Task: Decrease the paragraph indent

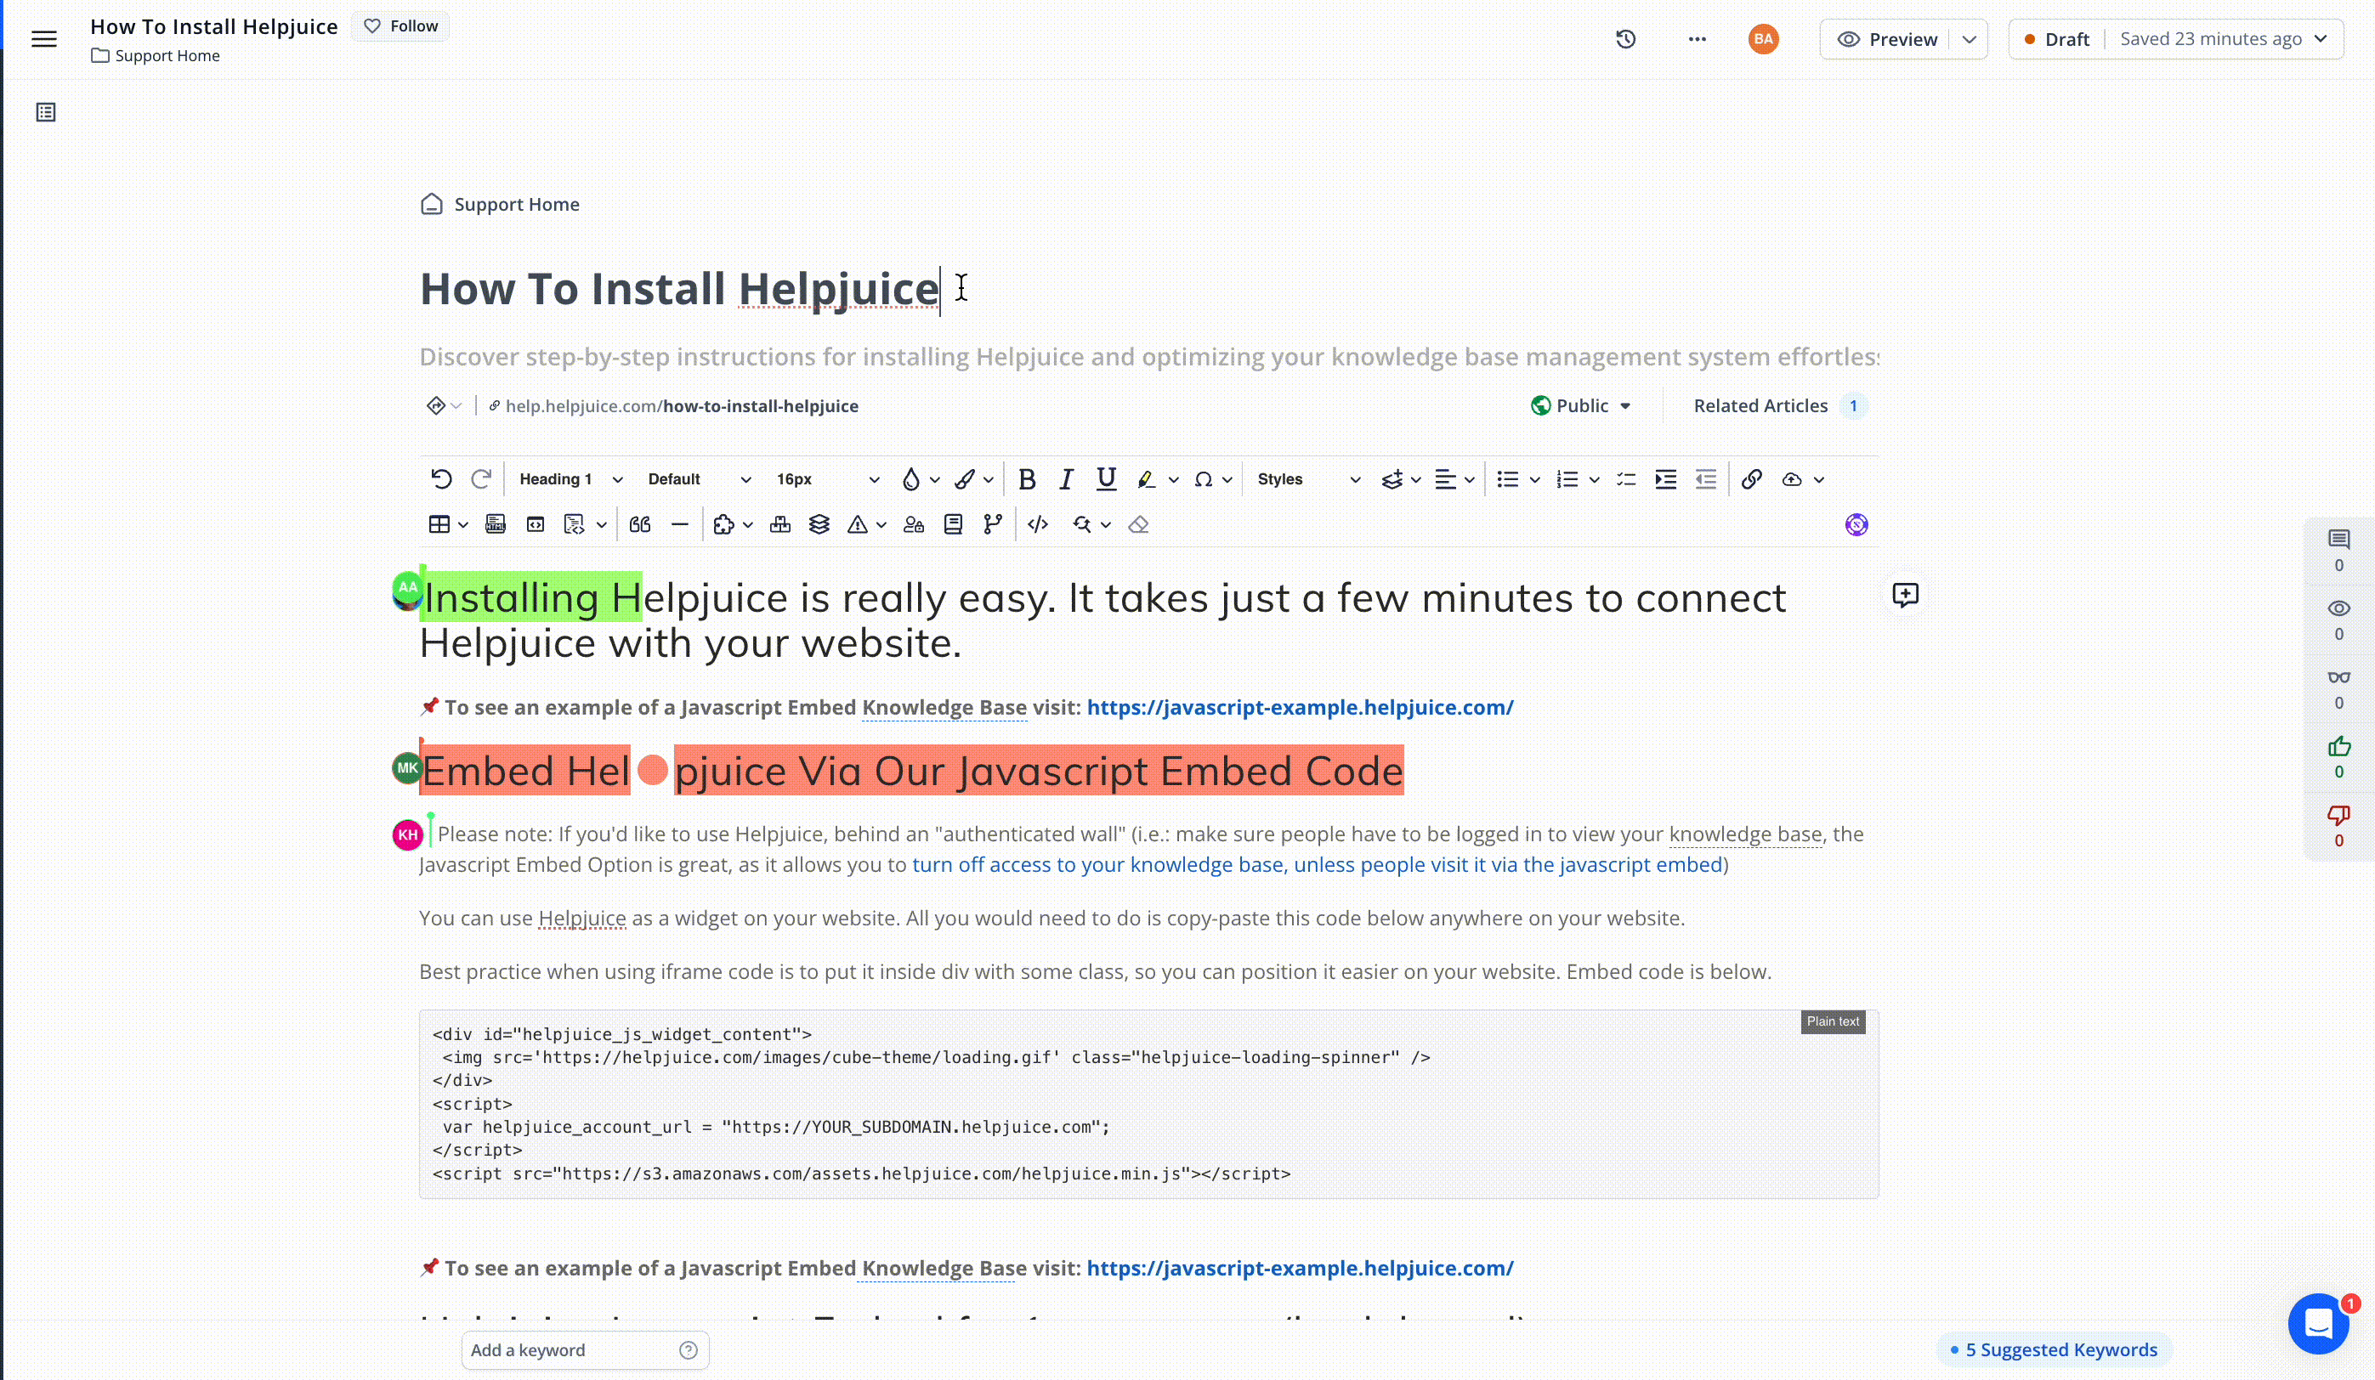Action: click(1705, 478)
